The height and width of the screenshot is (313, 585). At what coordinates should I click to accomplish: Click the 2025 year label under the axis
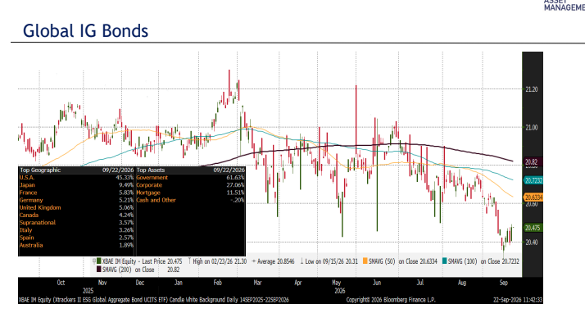(x=88, y=291)
